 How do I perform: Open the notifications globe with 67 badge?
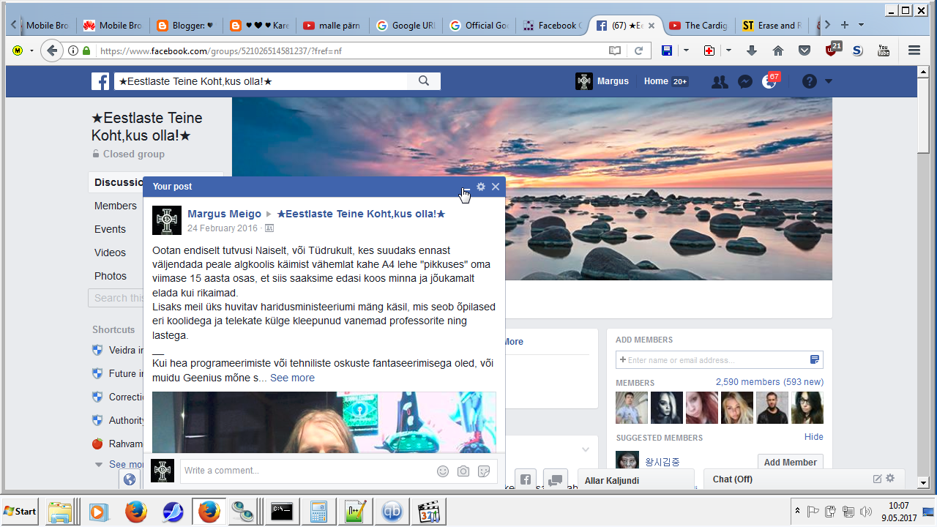[x=769, y=82]
